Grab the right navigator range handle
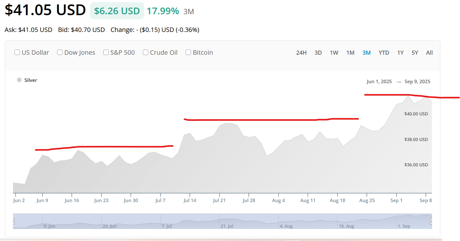This screenshot has height=241, width=460. point(431,222)
